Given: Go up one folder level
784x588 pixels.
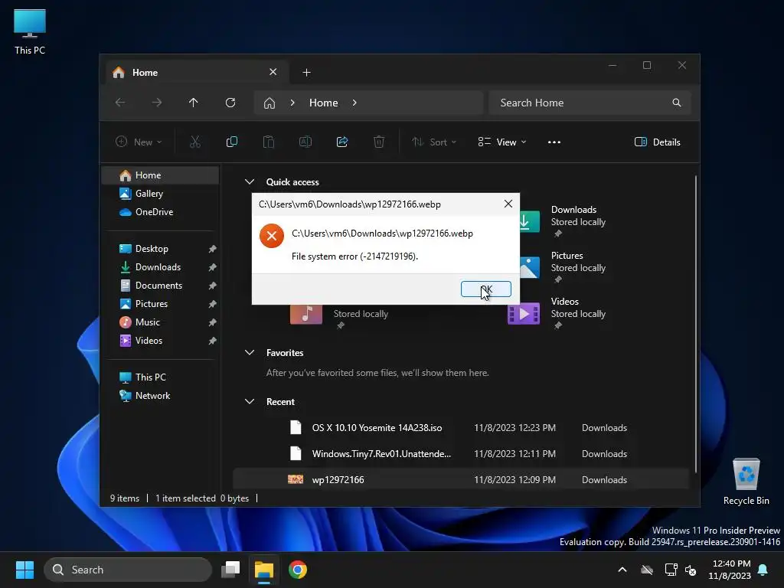Looking at the screenshot, I should [194, 103].
